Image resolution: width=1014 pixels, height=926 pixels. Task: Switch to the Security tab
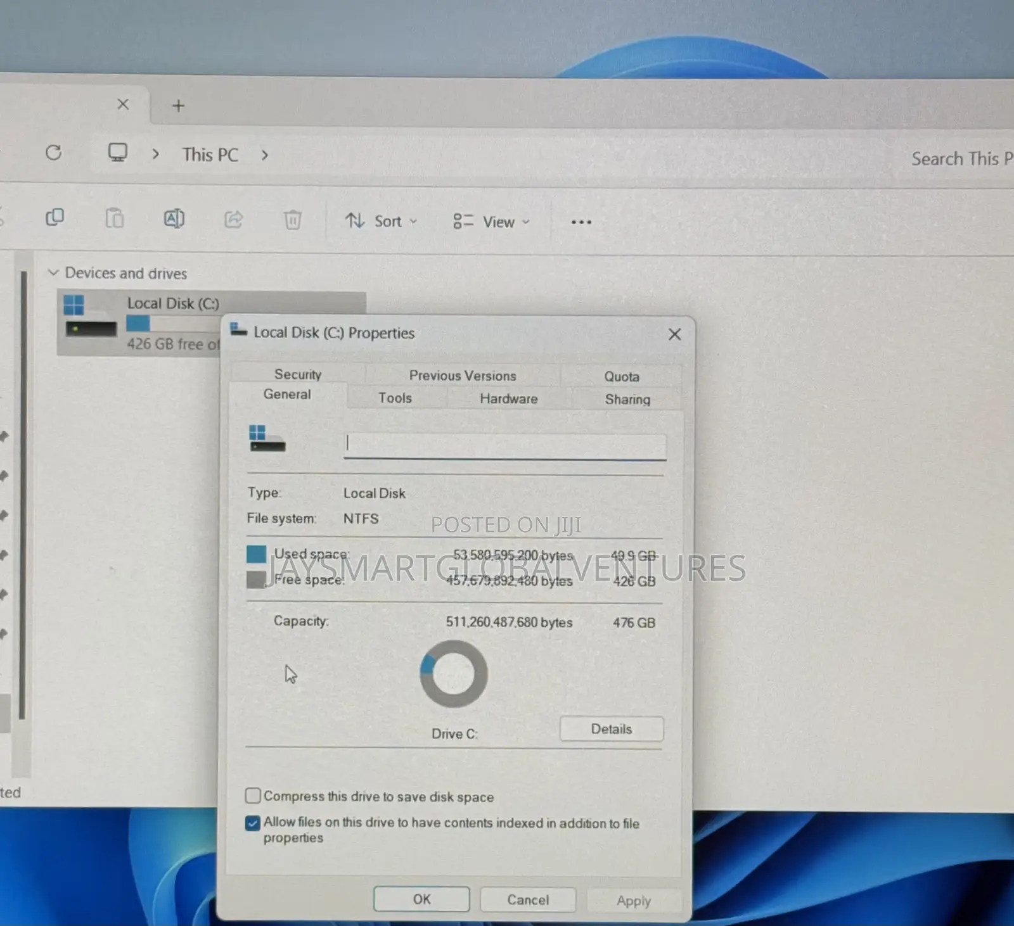pyautogui.click(x=298, y=374)
